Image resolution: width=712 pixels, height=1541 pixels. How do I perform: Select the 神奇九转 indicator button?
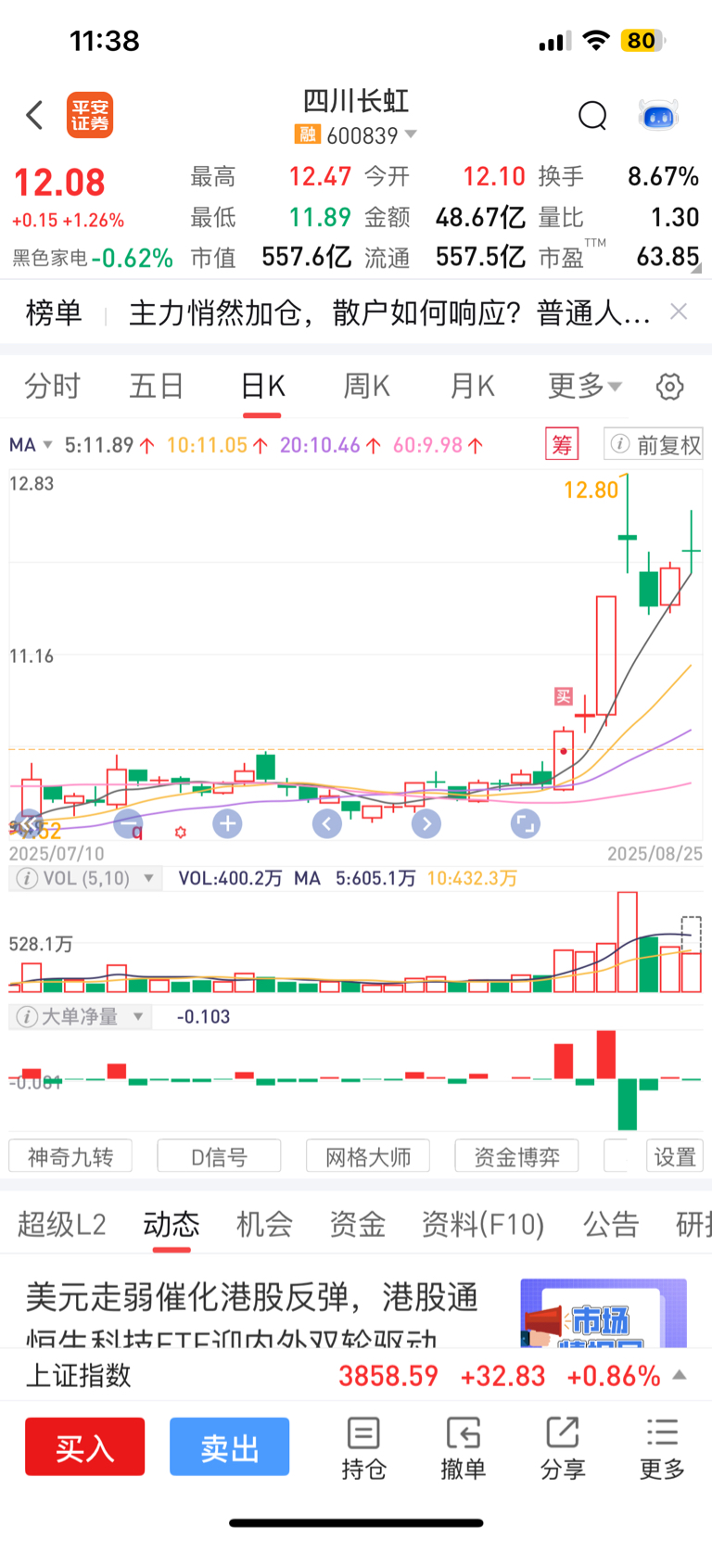[x=70, y=1156]
